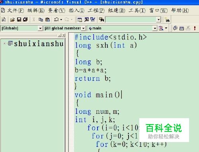Click the workspace panel docking button
This screenshot has width=199, height=152.
click(60, 35)
